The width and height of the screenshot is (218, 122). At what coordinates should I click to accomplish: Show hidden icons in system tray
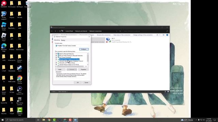coord(196,120)
